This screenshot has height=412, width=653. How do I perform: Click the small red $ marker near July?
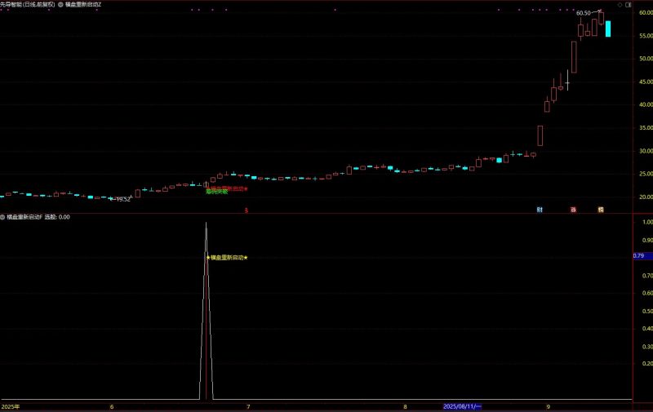247,210
